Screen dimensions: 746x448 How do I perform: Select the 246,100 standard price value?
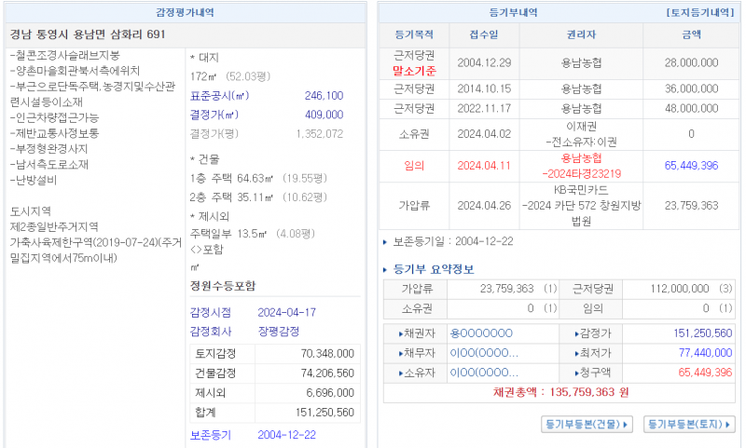click(x=324, y=96)
